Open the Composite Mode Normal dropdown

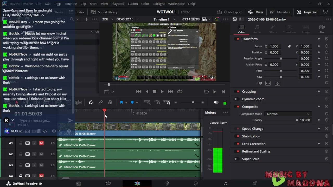tap(288, 114)
